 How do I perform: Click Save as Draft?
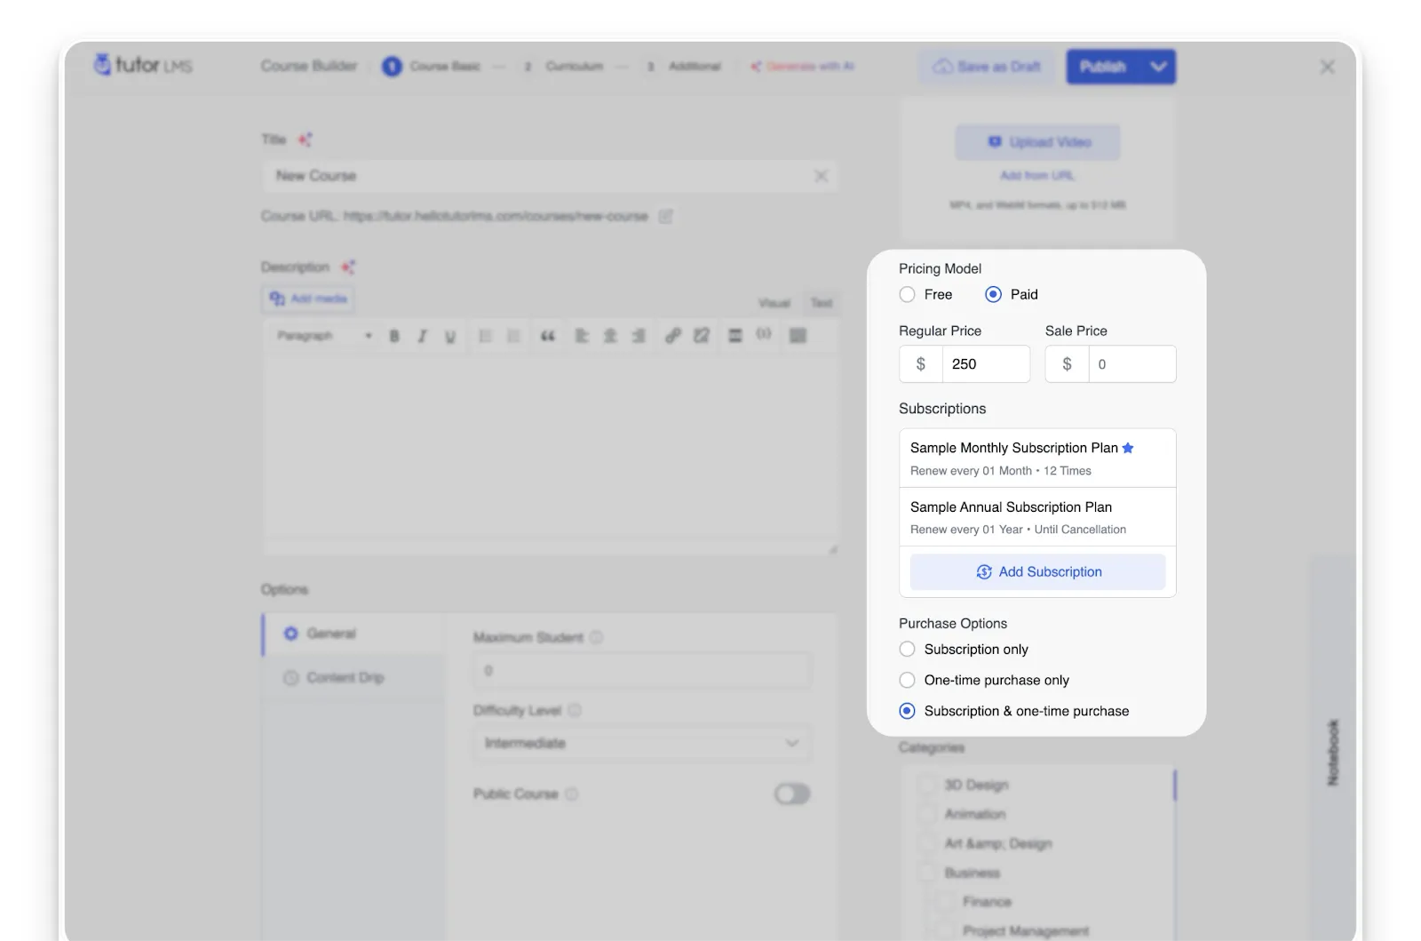986,66
